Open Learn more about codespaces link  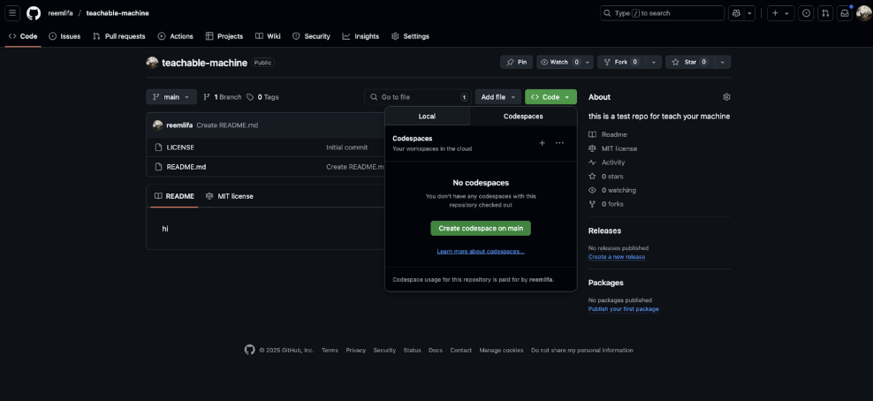pos(481,252)
